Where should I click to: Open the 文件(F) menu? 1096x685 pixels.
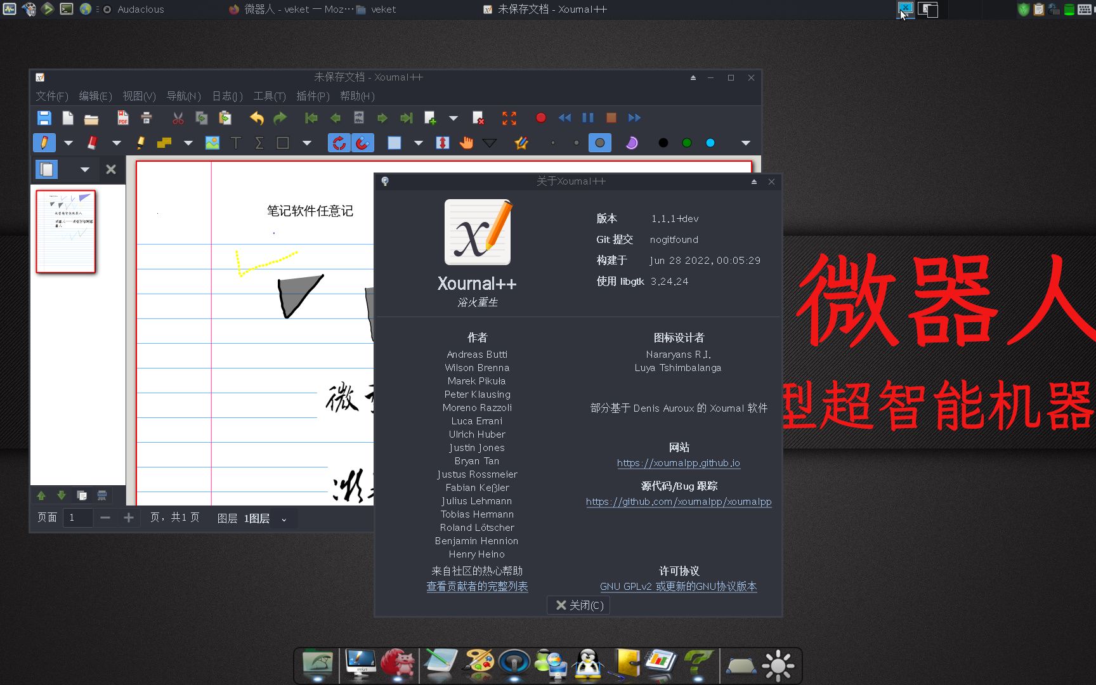click(x=52, y=96)
